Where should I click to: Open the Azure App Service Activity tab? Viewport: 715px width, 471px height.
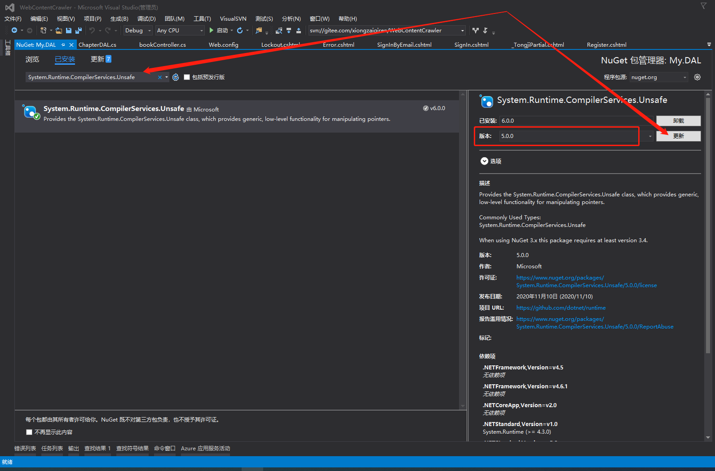(205, 449)
